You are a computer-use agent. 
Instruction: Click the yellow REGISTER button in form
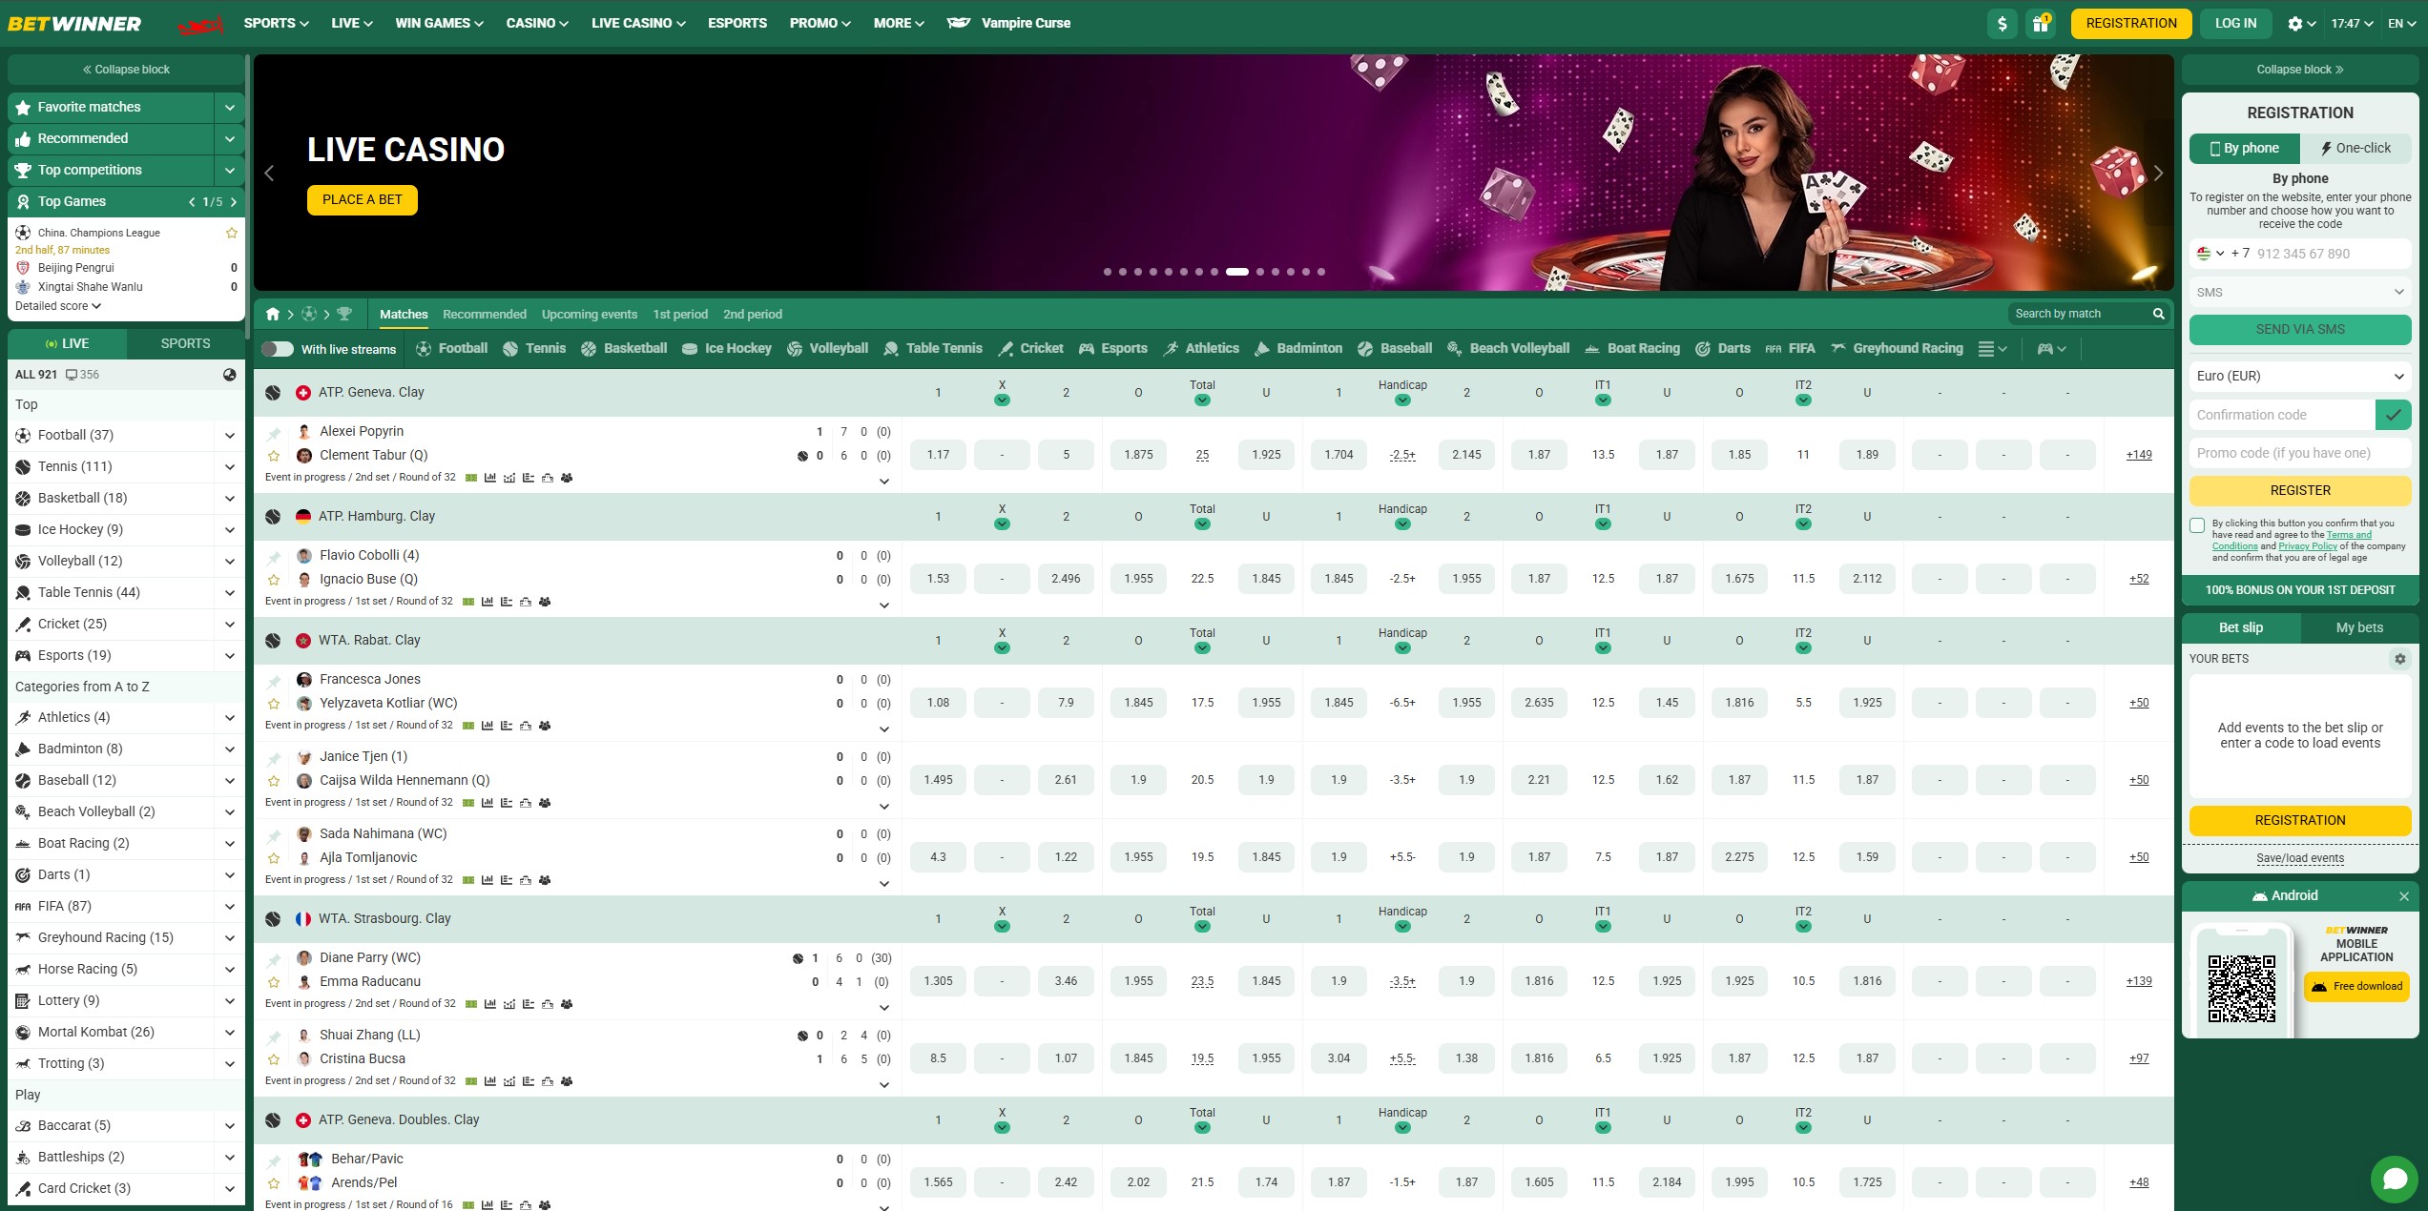2300,491
